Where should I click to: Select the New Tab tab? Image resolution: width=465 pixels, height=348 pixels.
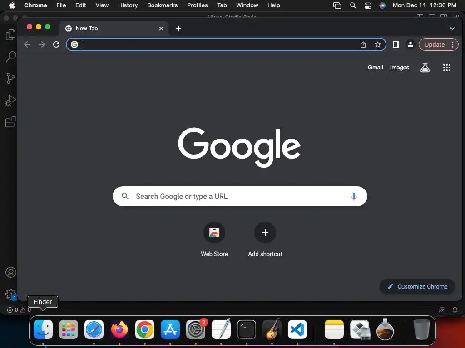114,29
